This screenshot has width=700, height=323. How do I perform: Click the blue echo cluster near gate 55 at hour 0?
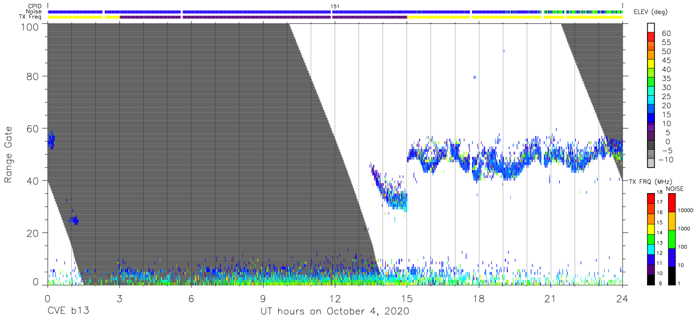coord(51,140)
